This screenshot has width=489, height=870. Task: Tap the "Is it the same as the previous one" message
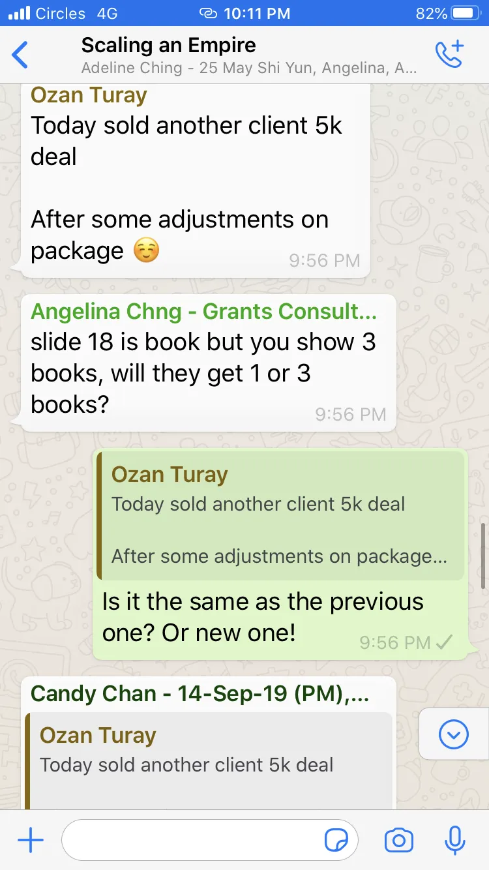coord(263,617)
